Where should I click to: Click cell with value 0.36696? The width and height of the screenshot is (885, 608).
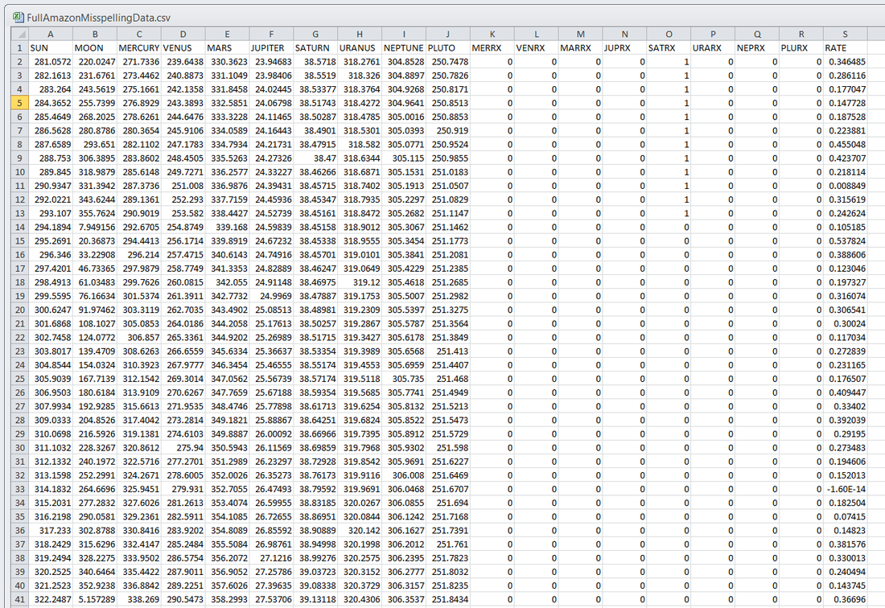coord(845,599)
